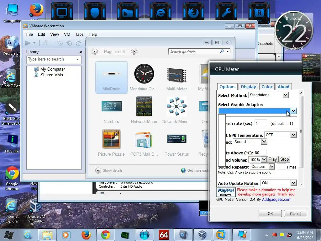Open Google Chrome desktop shortcut
The height and width of the screenshot is (241, 321).
point(12,178)
